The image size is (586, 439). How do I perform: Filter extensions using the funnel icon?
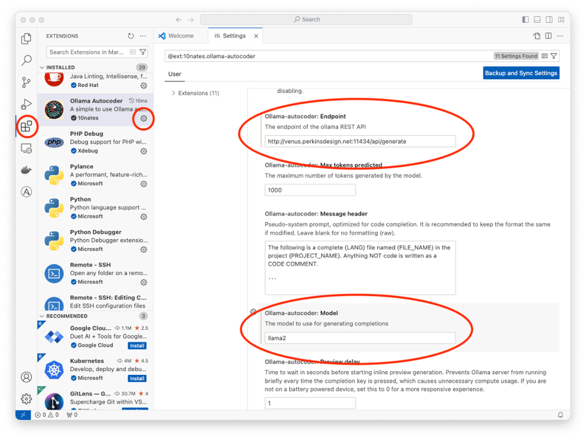[143, 52]
